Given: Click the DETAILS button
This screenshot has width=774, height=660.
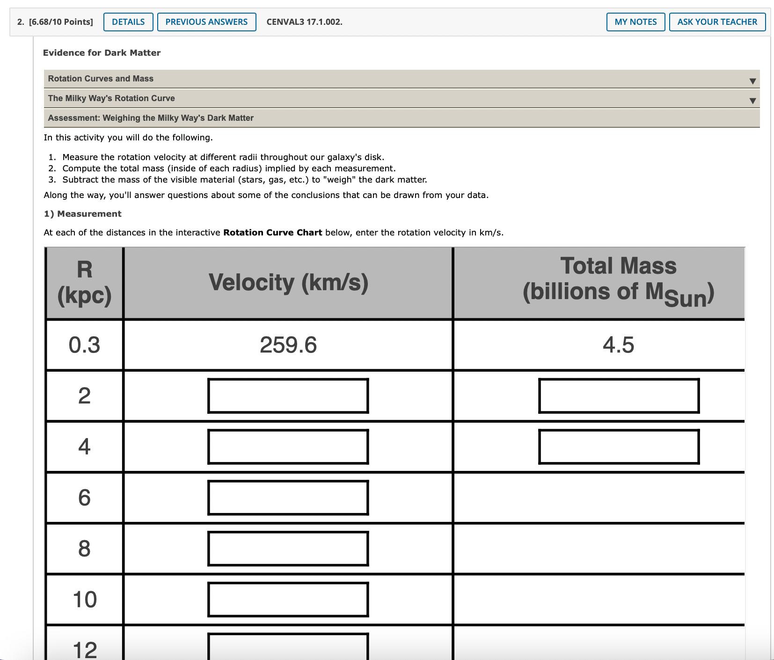Looking at the screenshot, I should click(128, 22).
